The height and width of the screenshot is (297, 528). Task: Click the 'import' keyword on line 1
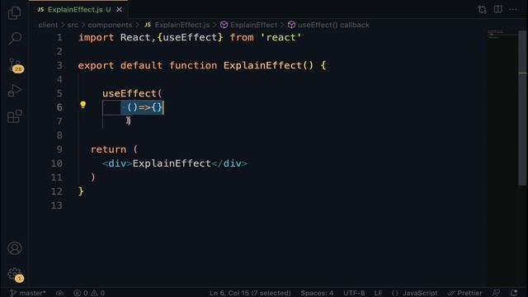(x=96, y=37)
